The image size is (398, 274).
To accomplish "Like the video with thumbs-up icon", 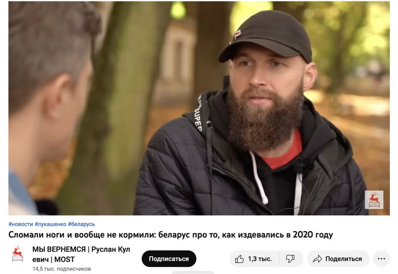I will 239,259.
